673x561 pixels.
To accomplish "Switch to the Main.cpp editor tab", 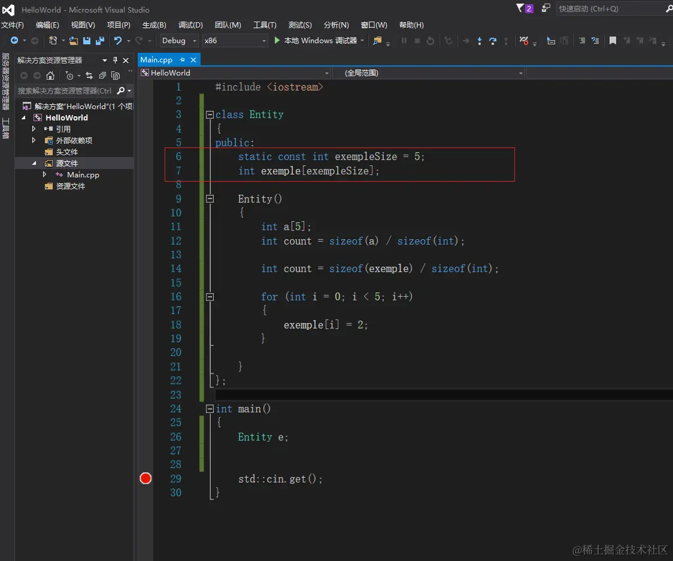I will [156, 60].
